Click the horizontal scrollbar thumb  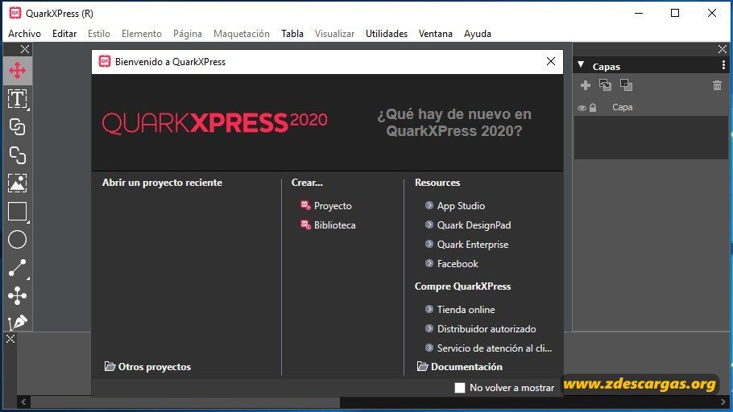[185, 402]
